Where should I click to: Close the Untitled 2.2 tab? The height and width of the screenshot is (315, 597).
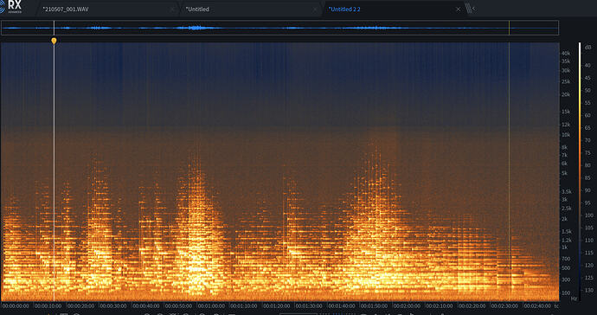(458, 10)
